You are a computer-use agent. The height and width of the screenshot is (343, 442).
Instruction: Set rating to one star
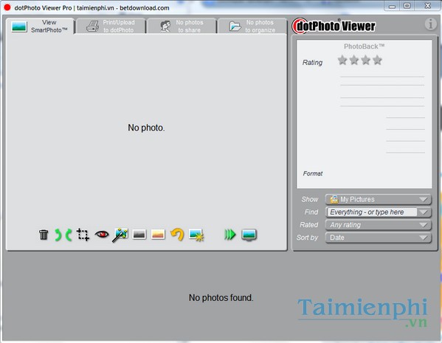coord(342,60)
